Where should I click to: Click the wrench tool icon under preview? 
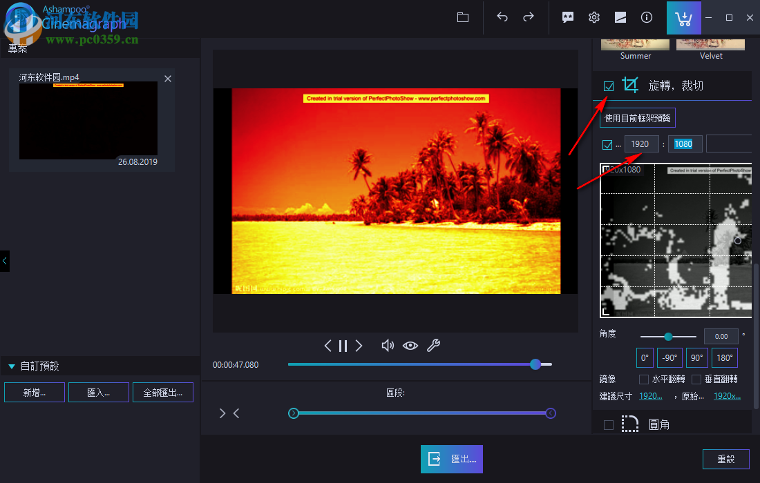[433, 346]
